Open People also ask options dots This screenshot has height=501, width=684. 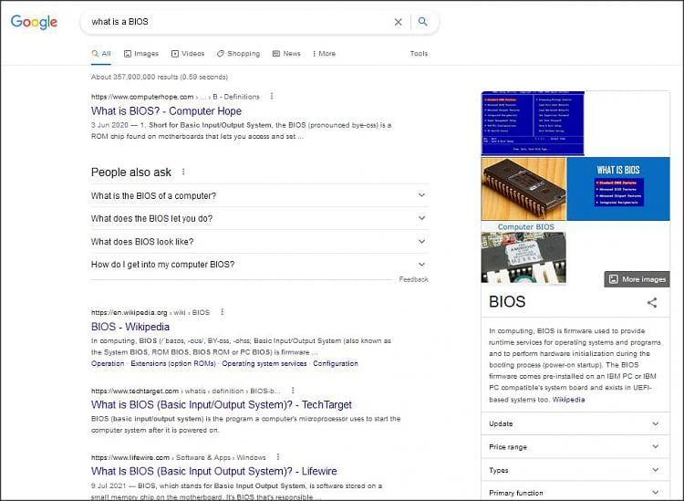(183, 172)
